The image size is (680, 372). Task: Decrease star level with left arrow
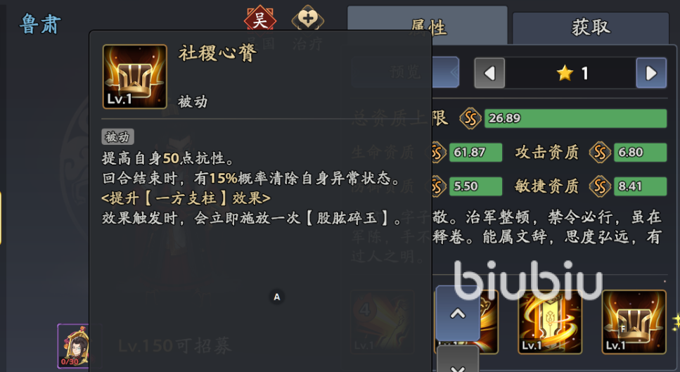pyautogui.click(x=489, y=73)
